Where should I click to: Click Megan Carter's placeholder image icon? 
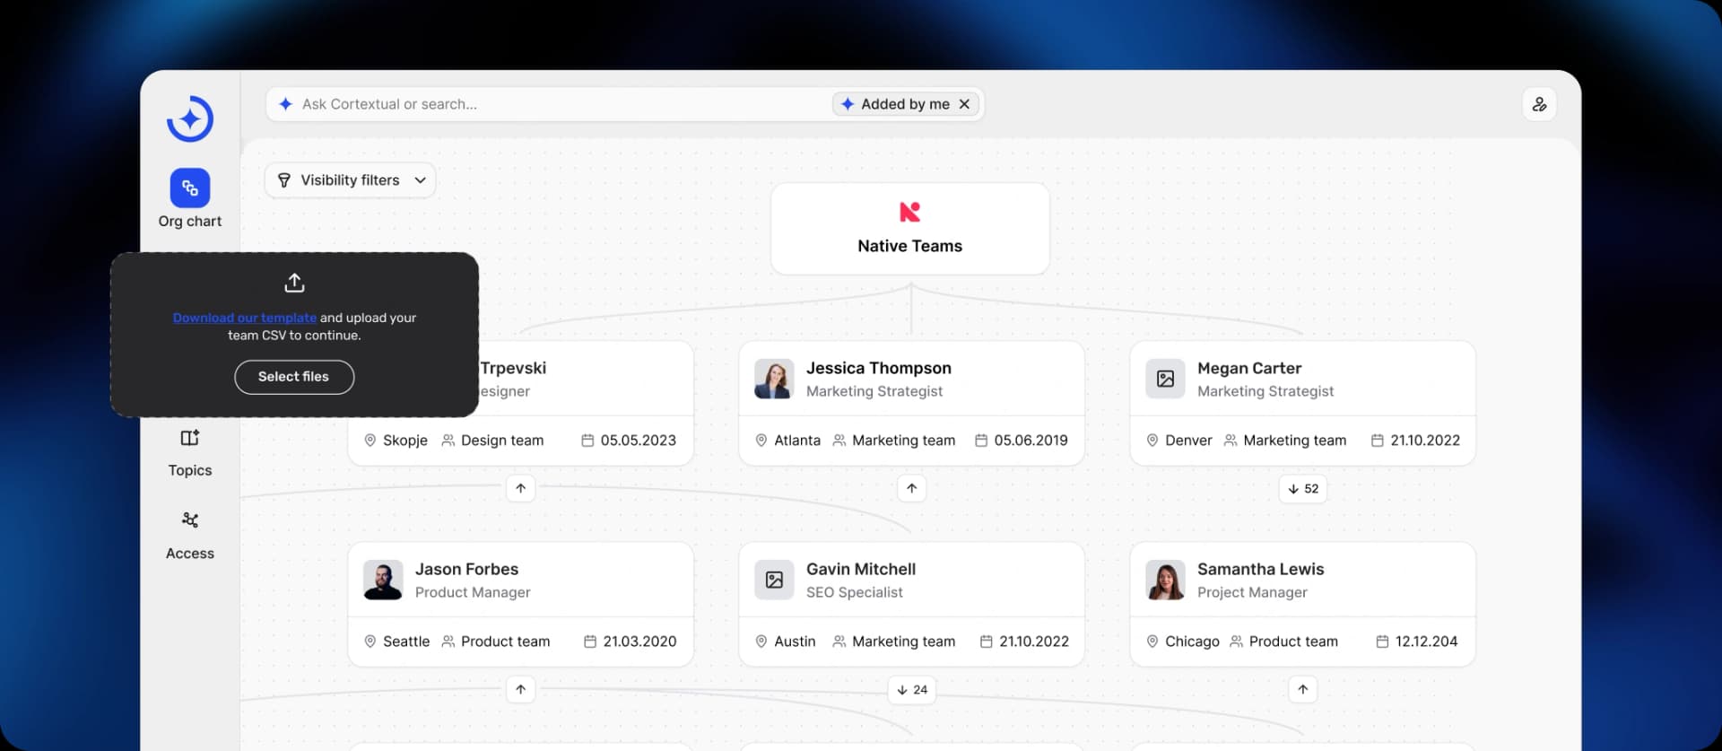(x=1165, y=379)
